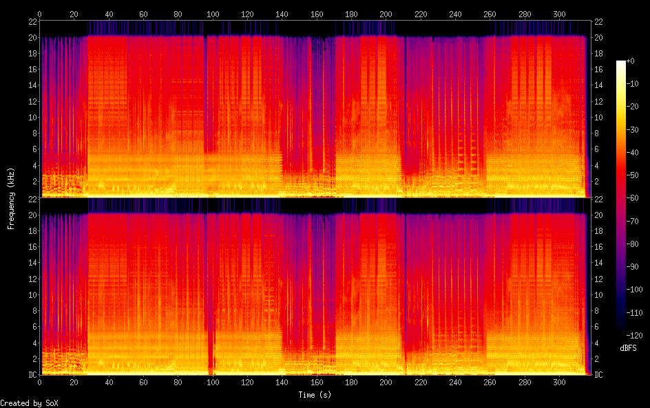650x408 pixels.
Task: Click the white top end of the color bar
Action: 621,63
